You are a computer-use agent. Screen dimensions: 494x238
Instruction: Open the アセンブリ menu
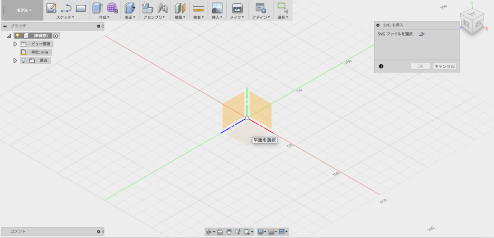[154, 17]
